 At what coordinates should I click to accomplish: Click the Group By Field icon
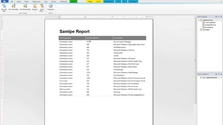[x=4, y=8]
